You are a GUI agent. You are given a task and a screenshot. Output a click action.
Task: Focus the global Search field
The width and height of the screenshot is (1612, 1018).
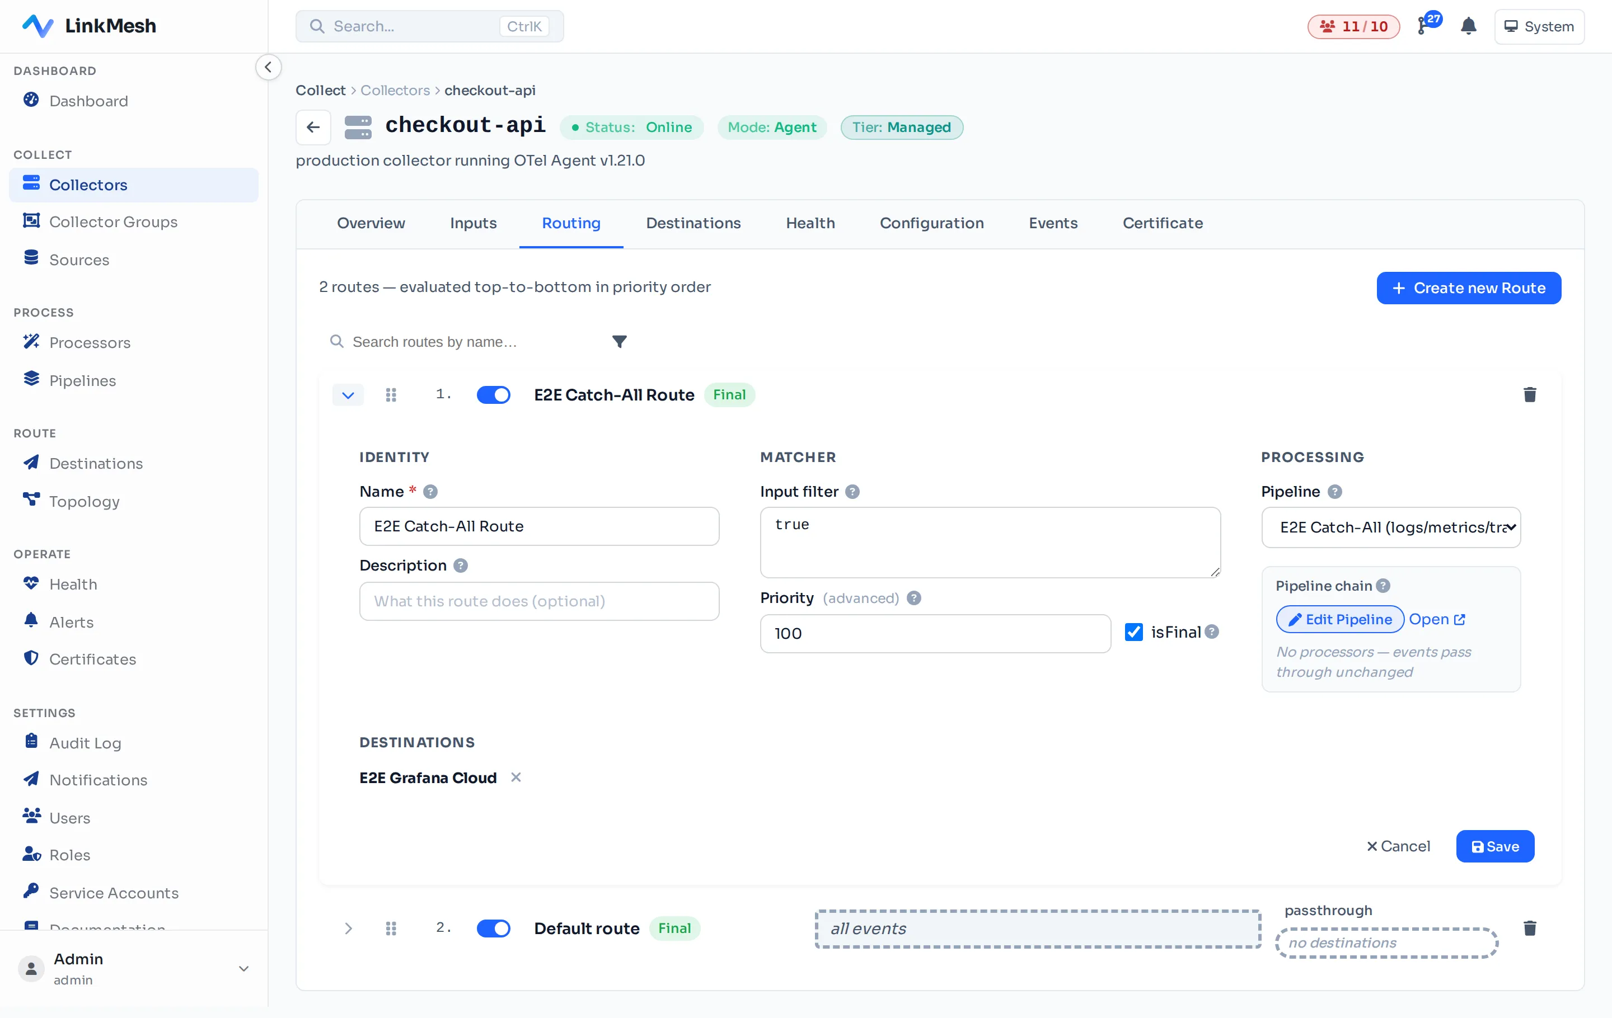coord(429,26)
